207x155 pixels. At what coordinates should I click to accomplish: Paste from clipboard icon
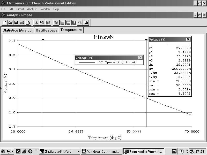[x=48, y=23]
